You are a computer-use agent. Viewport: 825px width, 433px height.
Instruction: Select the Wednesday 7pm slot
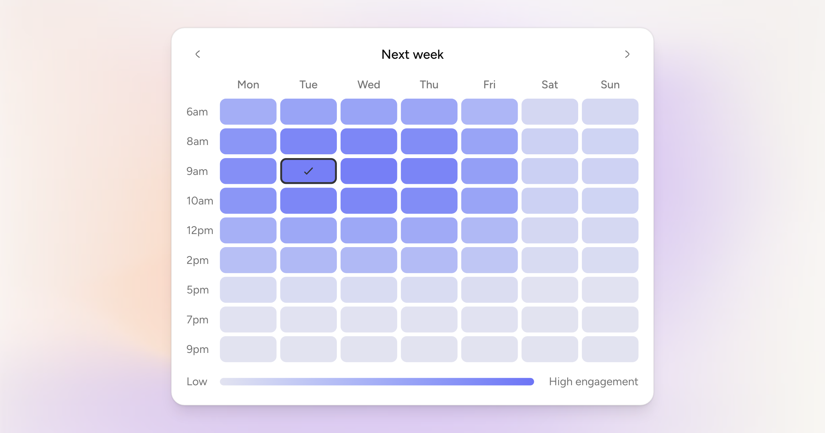pos(369,320)
